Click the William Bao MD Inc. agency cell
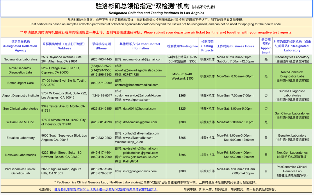This screenshot has height=195, width=314. point(20,122)
